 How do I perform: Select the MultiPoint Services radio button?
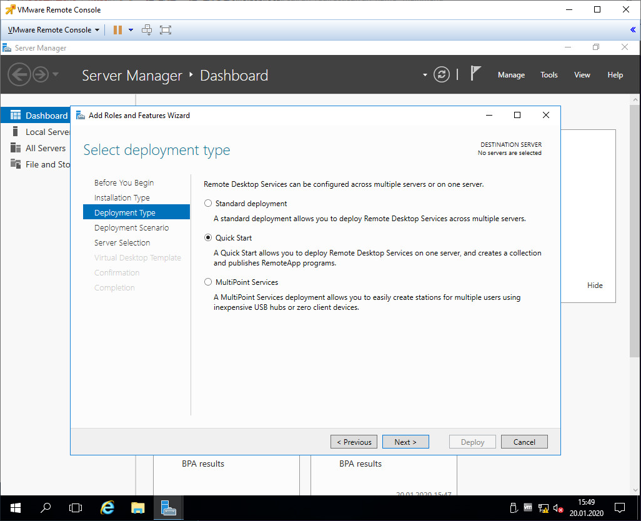tap(208, 282)
